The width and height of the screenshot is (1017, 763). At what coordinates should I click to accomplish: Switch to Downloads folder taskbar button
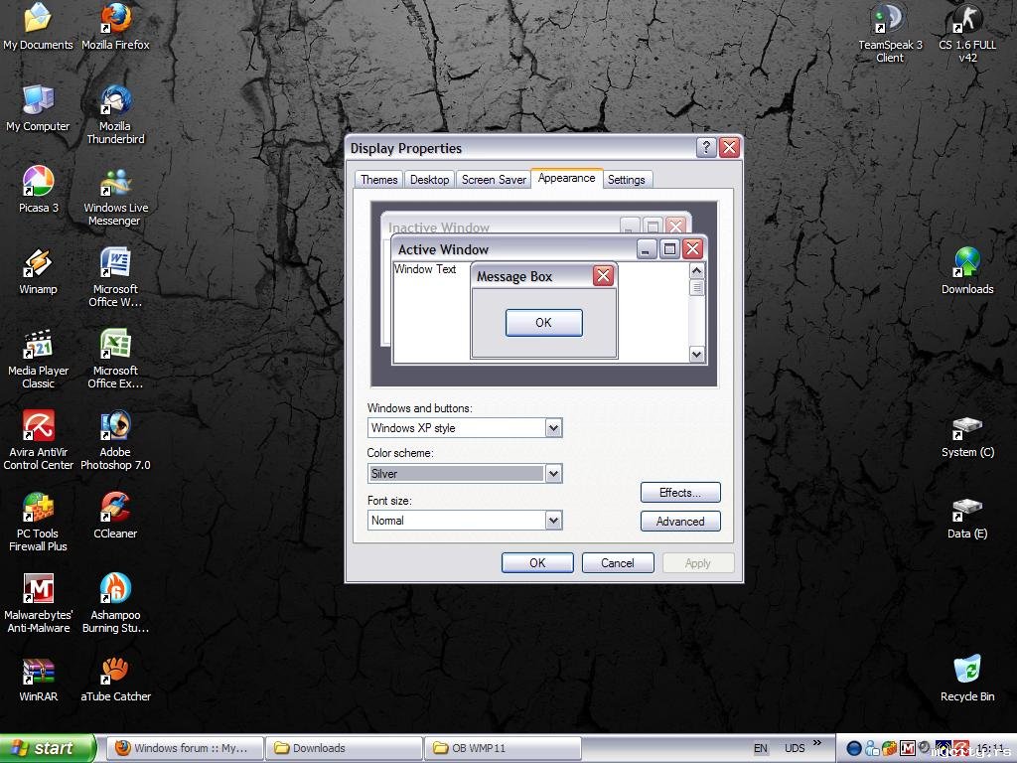[343, 748]
